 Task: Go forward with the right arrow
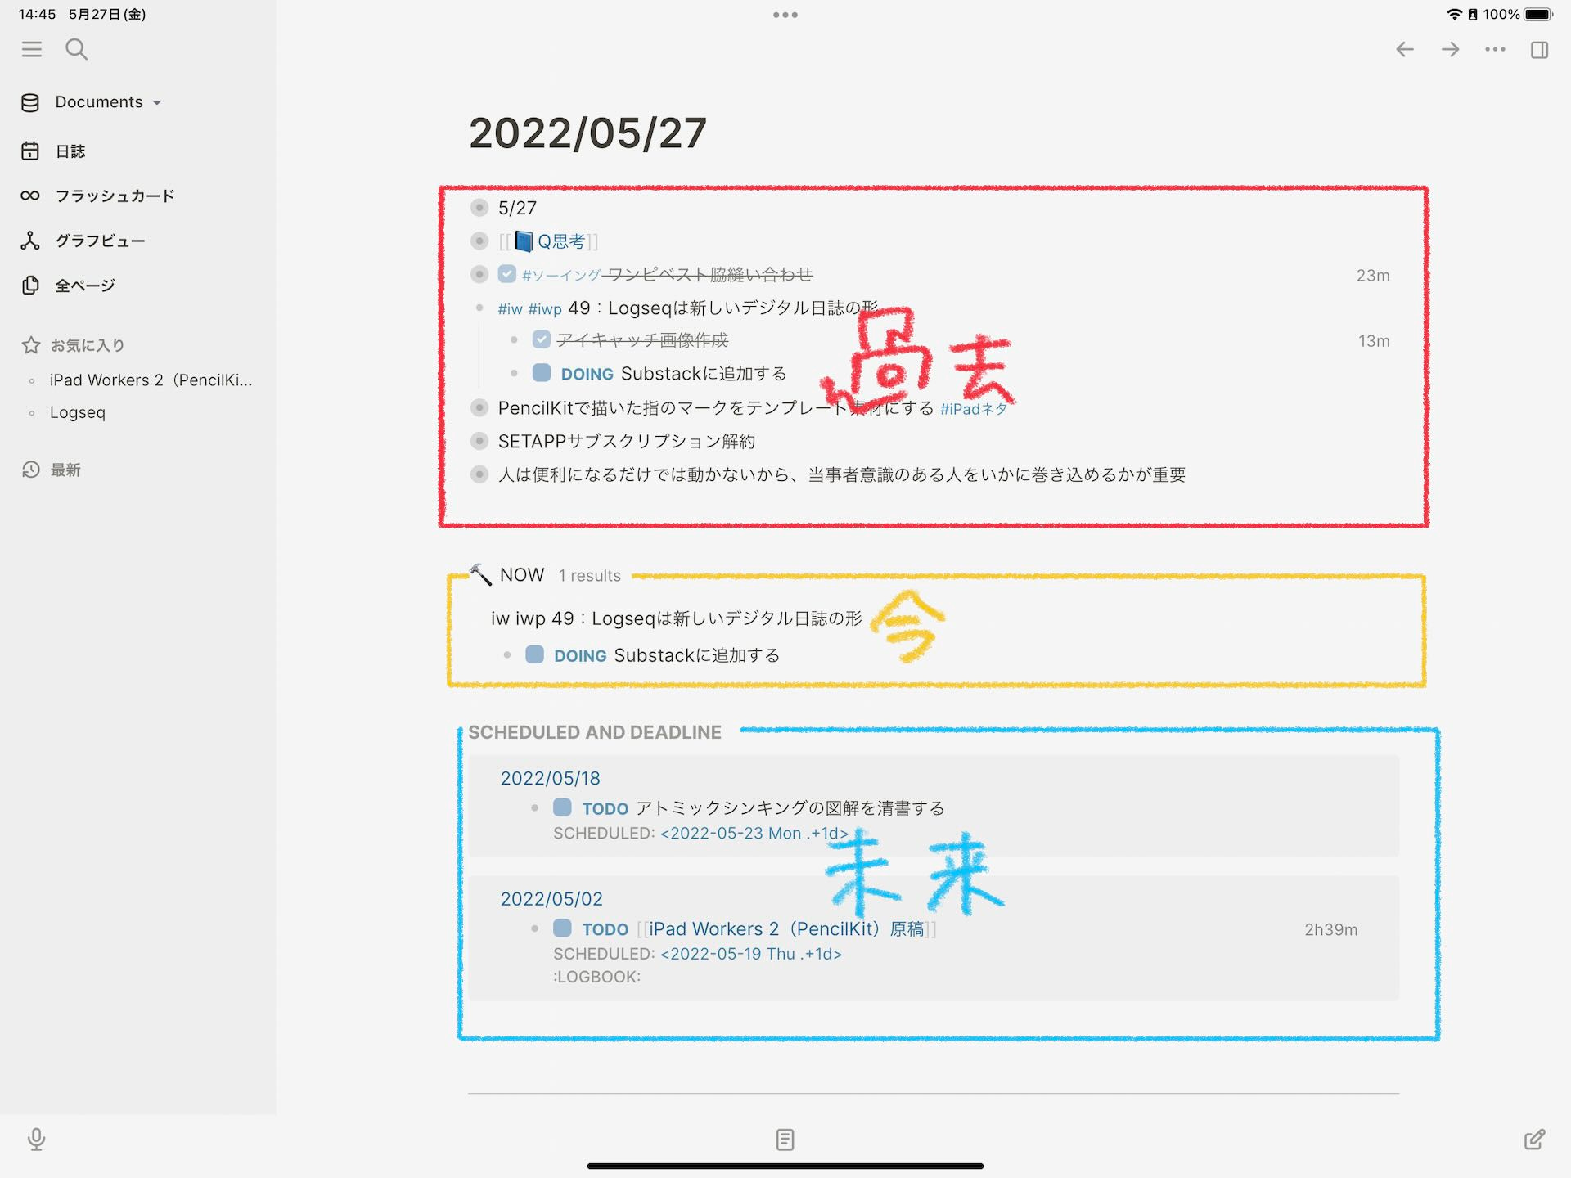(x=1450, y=49)
